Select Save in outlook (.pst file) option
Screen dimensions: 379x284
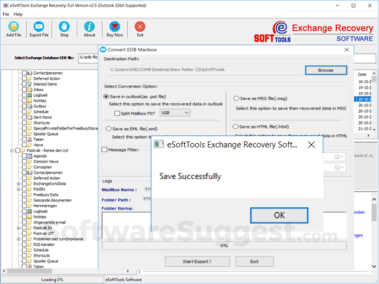point(106,97)
